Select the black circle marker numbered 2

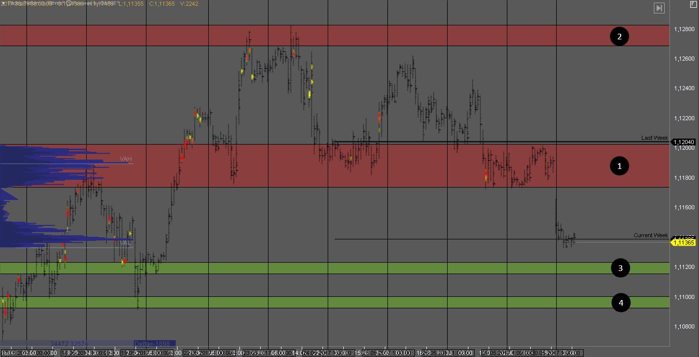[619, 36]
